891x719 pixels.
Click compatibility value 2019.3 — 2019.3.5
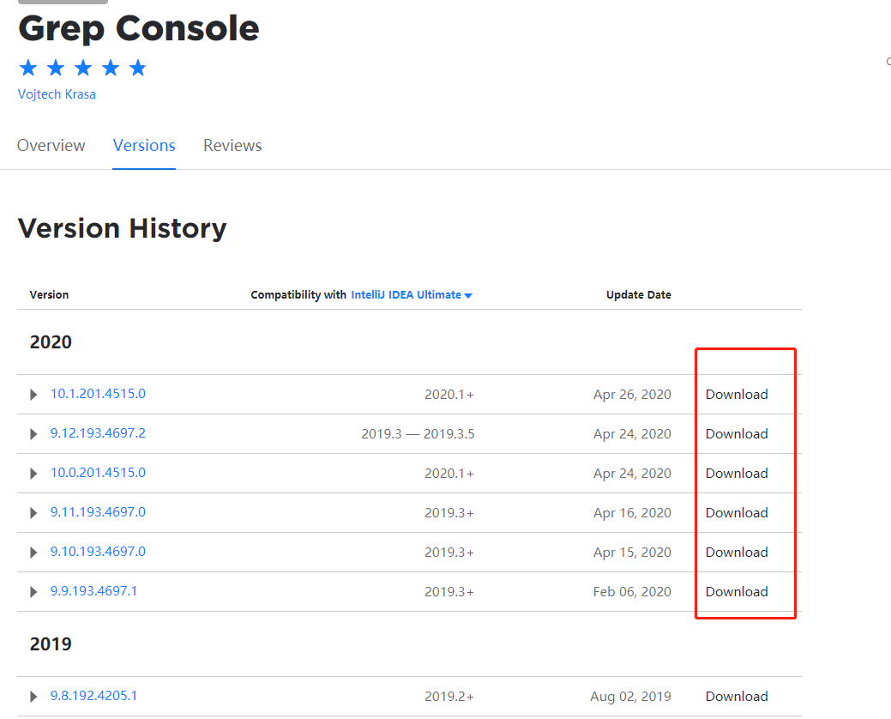pyautogui.click(x=418, y=434)
